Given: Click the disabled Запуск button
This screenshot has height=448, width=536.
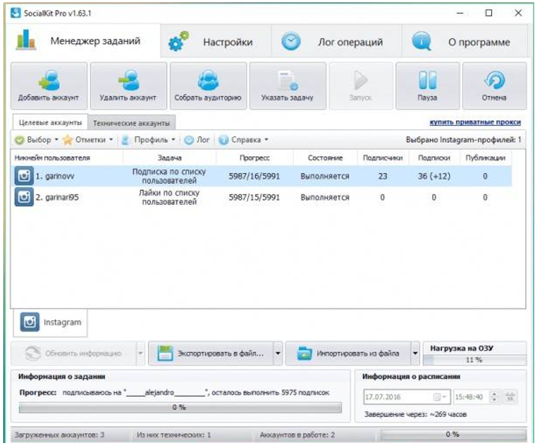Looking at the screenshot, I should 361,86.
